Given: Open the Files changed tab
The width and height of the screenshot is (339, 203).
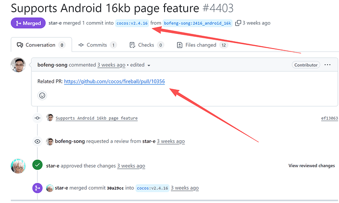Looking at the screenshot, I should pos(199,45).
